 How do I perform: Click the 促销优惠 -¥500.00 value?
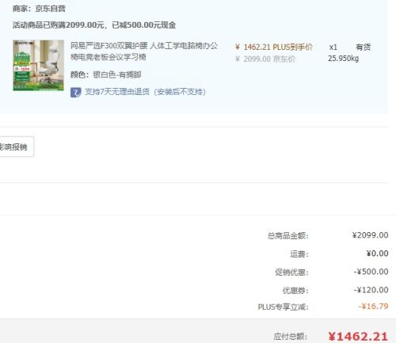pyautogui.click(x=371, y=272)
